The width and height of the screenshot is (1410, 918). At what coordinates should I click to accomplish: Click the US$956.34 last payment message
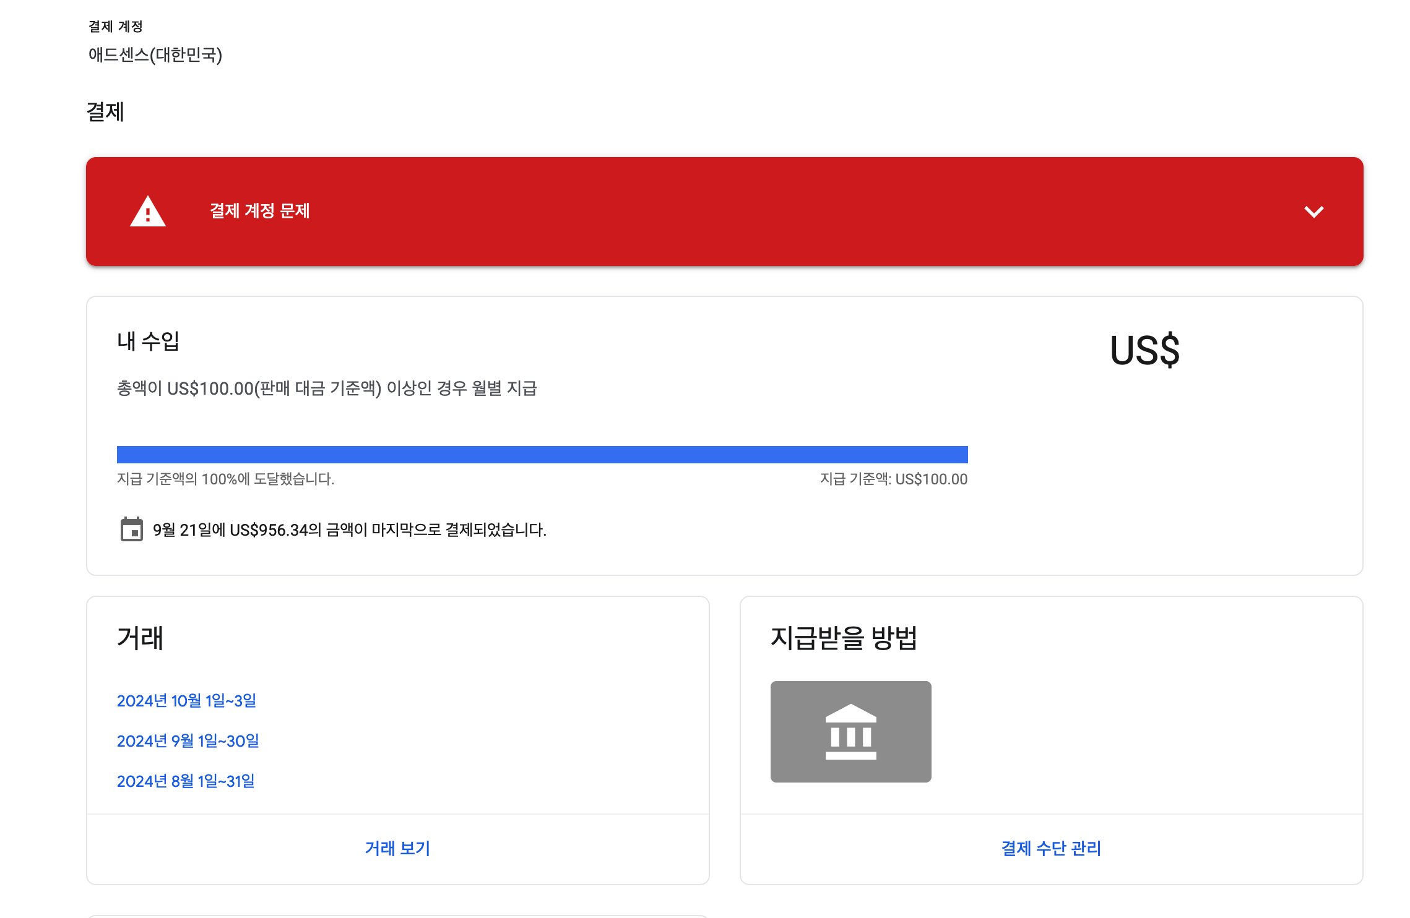click(350, 529)
